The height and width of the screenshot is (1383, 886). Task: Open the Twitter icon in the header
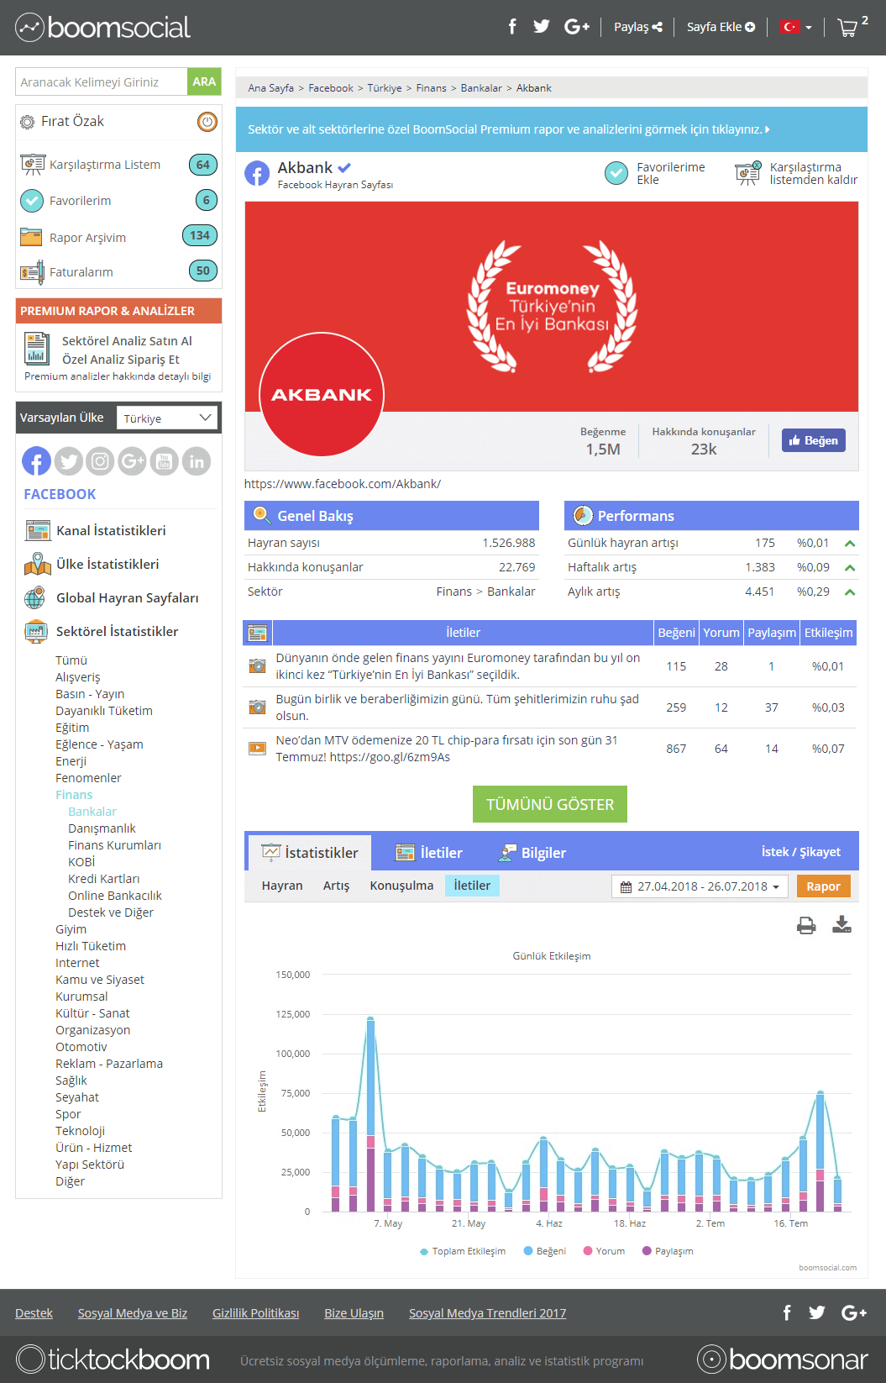pyautogui.click(x=542, y=27)
